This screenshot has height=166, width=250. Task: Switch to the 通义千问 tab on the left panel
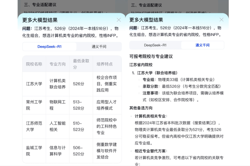(x=99, y=47)
